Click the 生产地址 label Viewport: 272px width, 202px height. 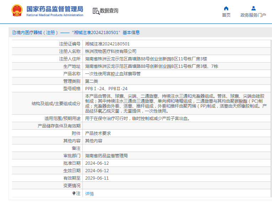(x=72, y=66)
